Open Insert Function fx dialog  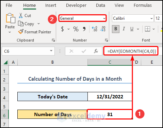point(96,51)
